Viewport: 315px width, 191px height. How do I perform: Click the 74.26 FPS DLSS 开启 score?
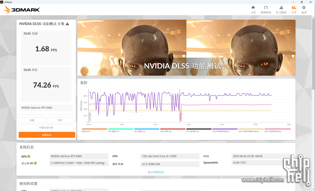[46, 85]
